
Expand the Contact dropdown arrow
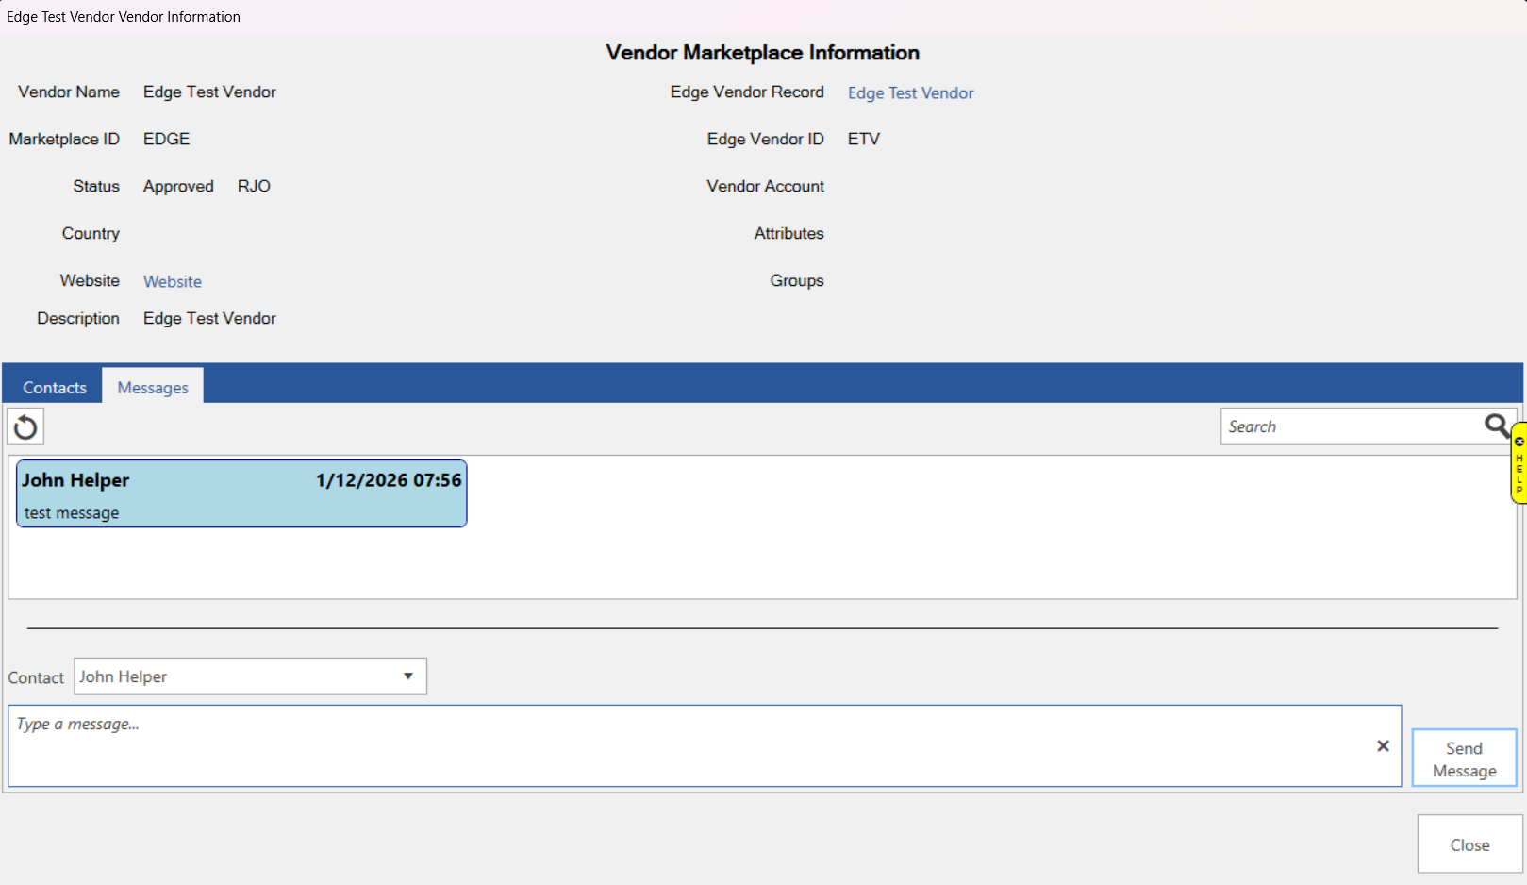click(x=408, y=676)
